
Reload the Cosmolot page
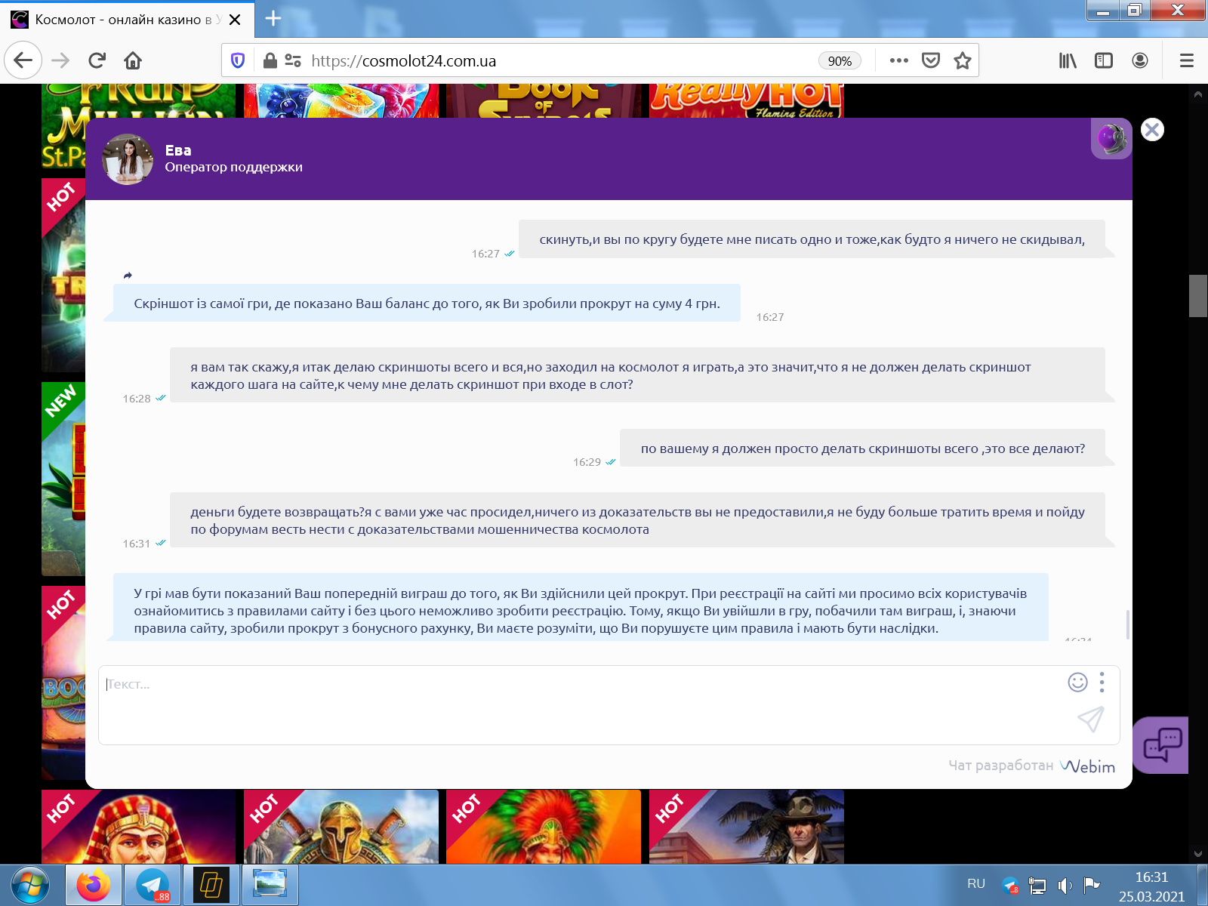97,60
